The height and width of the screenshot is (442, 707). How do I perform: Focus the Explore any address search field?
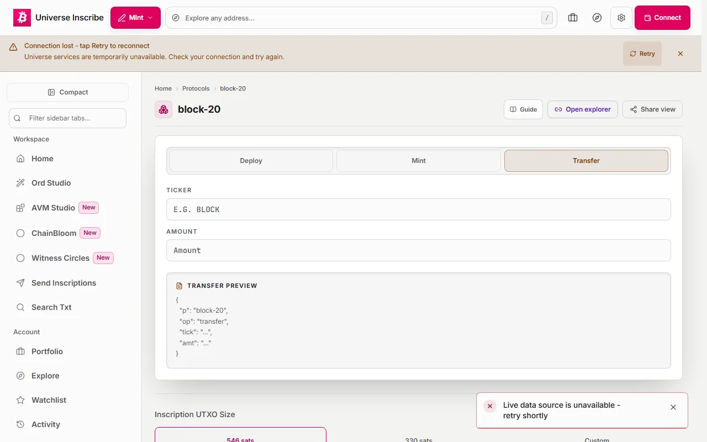[x=361, y=18]
